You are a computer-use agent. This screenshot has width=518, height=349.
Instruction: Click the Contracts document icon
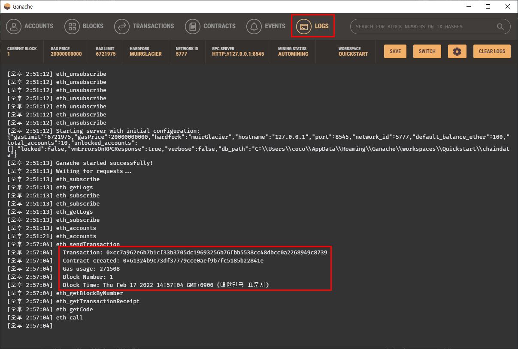[x=192, y=27]
